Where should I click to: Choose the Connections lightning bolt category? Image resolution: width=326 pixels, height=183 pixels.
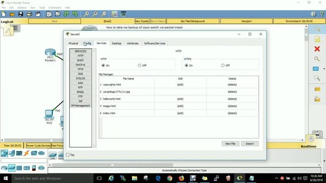pos(26,154)
